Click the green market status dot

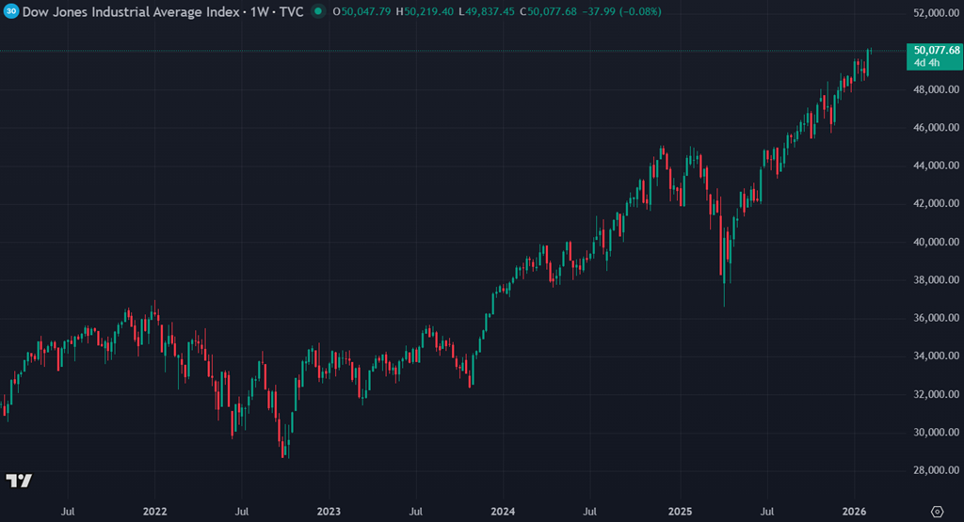[x=319, y=11]
